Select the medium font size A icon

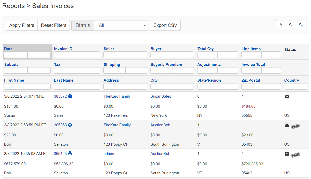(x=290, y=25)
